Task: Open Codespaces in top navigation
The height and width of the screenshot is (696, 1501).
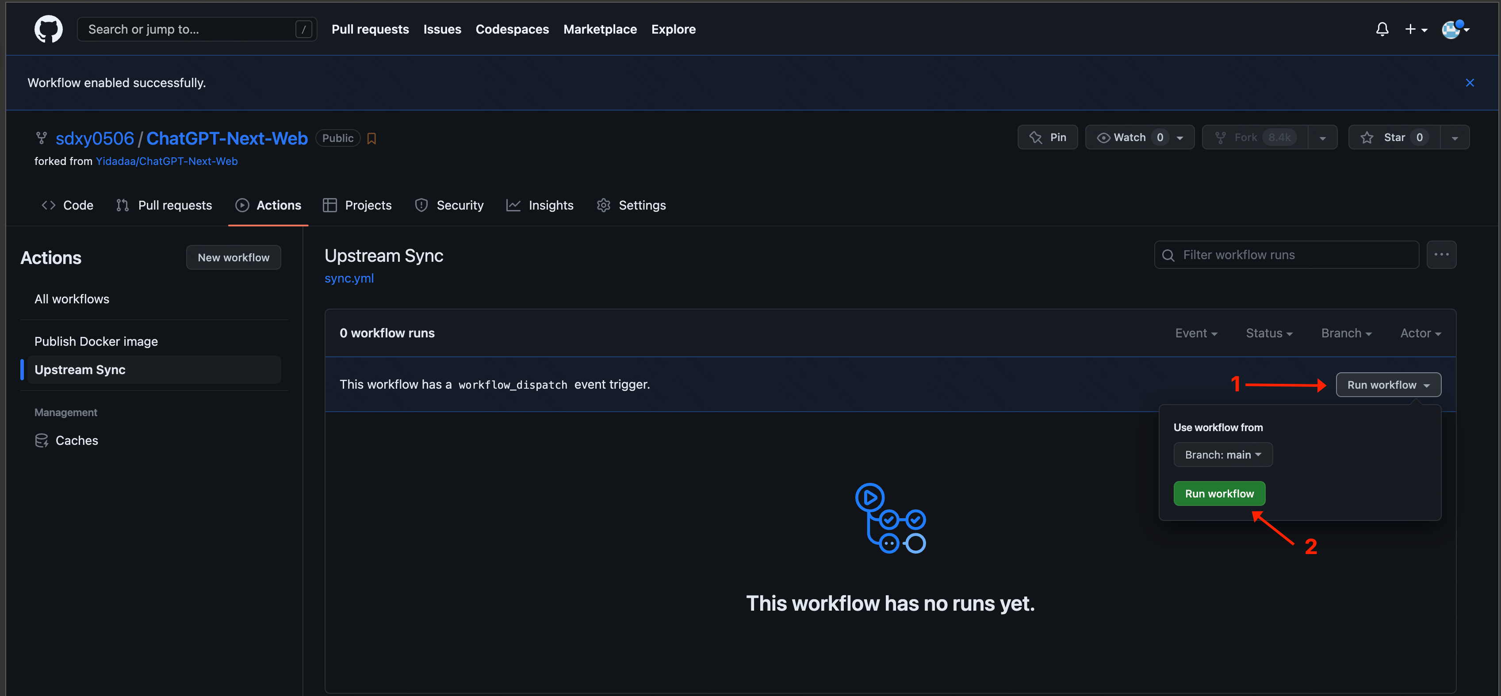Action: [512, 29]
